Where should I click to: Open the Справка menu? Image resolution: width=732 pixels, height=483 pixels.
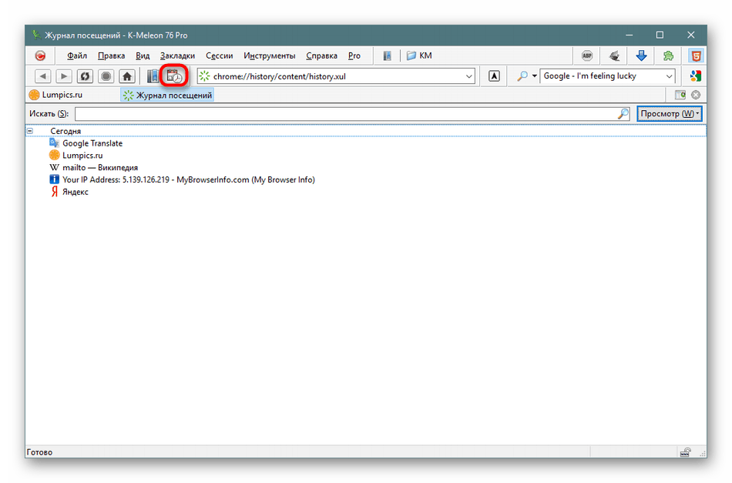click(x=321, y=56)
